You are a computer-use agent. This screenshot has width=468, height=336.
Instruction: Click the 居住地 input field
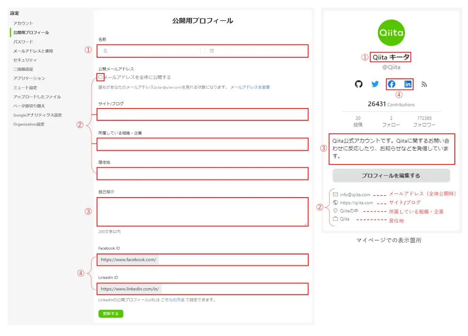(x=202, y=173)
